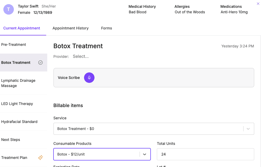The image size is (261, 167).
Task: Click the checkmark icon beside Botox Treatment
Action: pos(40,63)
